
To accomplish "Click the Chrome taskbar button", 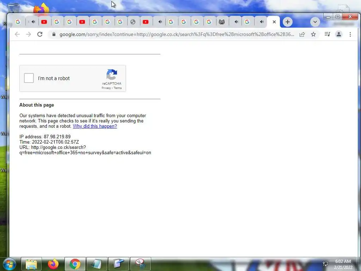I will (75, 264).
